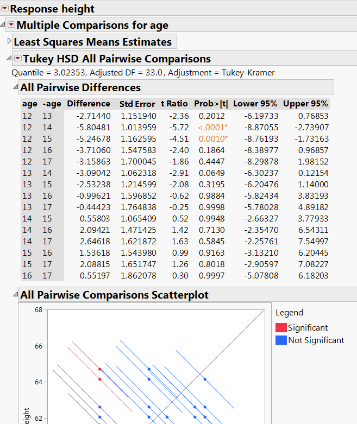Click the red Significant legend swatch

281,327
